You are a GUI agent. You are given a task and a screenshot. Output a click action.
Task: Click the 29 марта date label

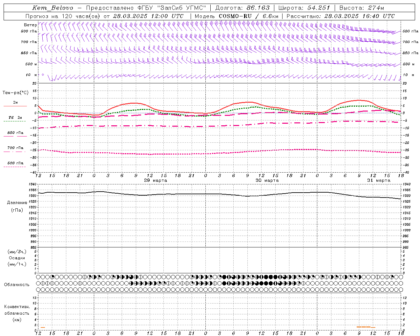click(156, 180)
